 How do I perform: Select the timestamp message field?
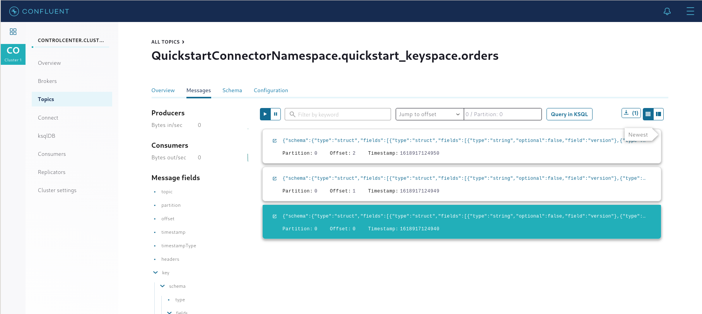(x=173, y=232)
